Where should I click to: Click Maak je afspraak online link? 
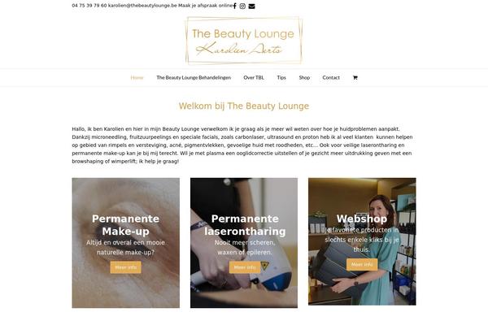[x=206, y=6]
